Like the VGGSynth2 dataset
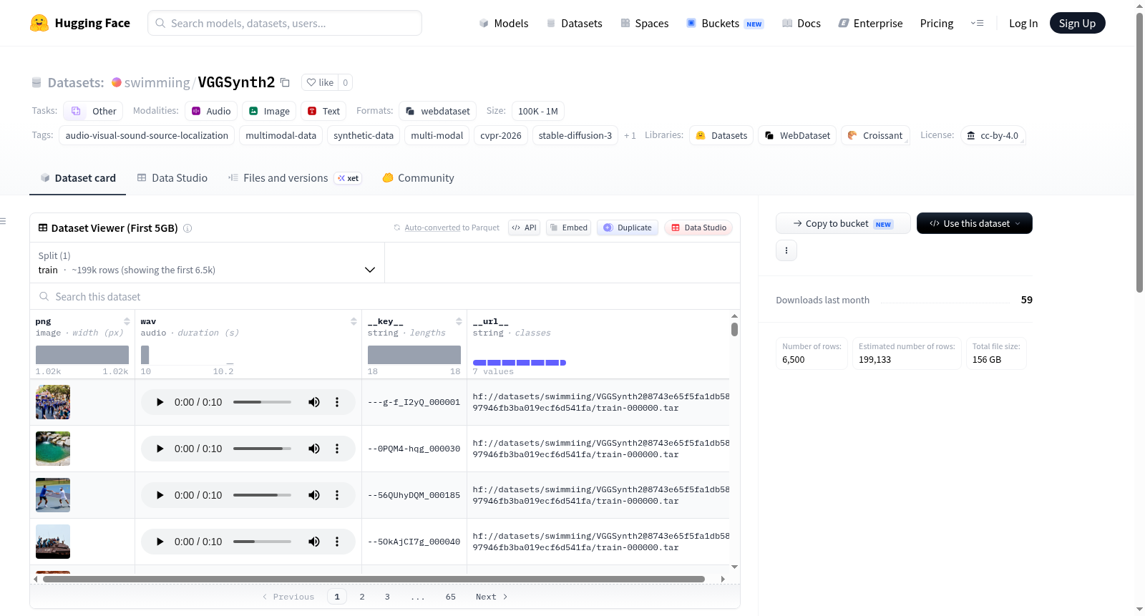The width and height of the screenshot is (1145, 616). point(320,82)
